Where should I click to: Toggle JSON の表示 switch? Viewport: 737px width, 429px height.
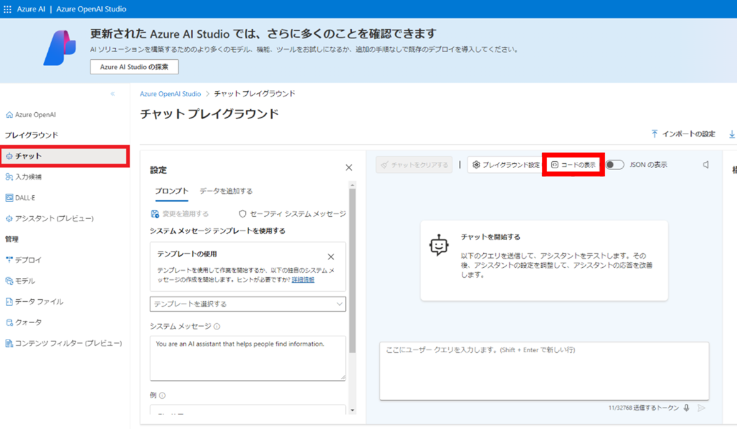pos(615,164)
